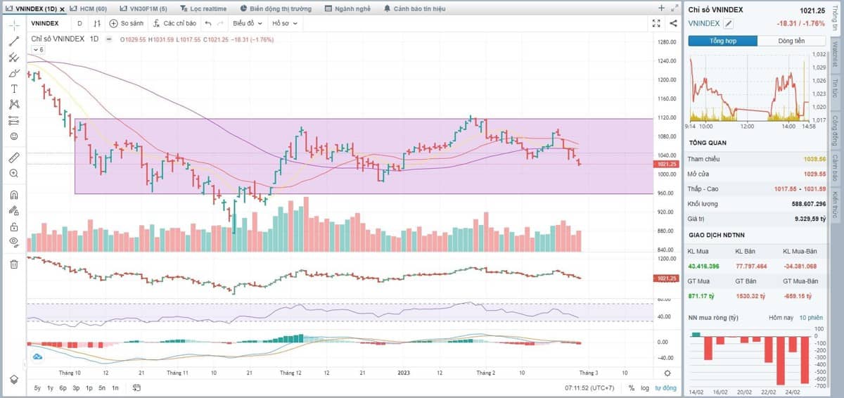The width and height of the screenshot is (844, 398).
Task: Switch to Dòng tiền view
Action: tap(791, 41)
